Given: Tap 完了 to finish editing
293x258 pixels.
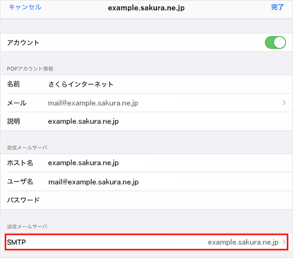Looking at the screenshot, I should 277,7.
